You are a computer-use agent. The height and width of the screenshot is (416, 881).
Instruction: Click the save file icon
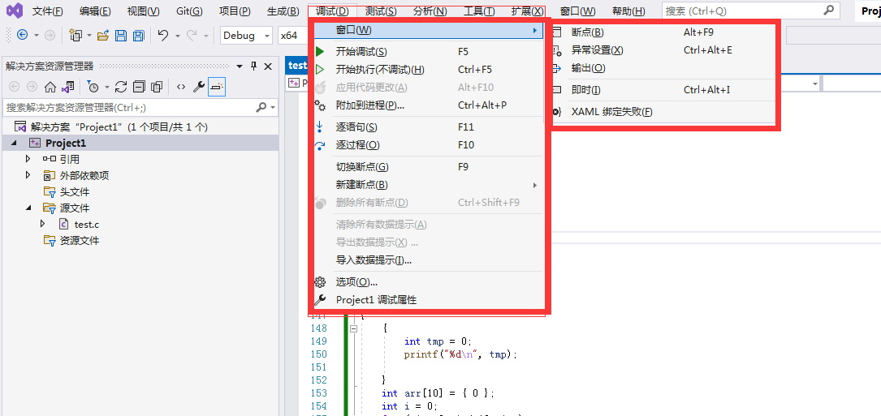point(121,36)
